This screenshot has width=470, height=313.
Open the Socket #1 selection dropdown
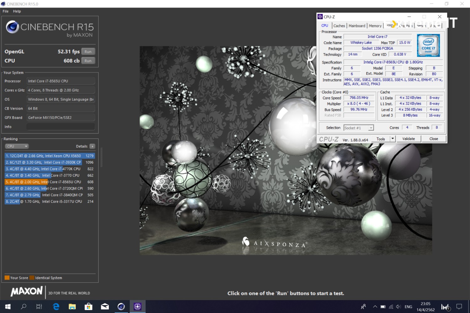358,128
